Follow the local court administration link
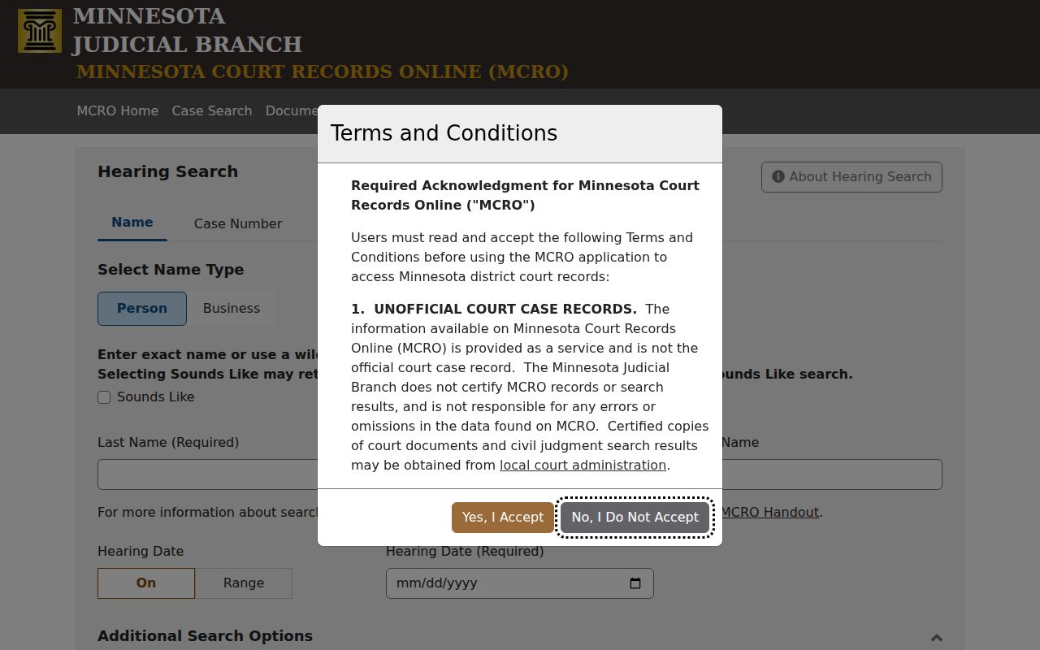The image size is (1040, 650). [583, 466]
